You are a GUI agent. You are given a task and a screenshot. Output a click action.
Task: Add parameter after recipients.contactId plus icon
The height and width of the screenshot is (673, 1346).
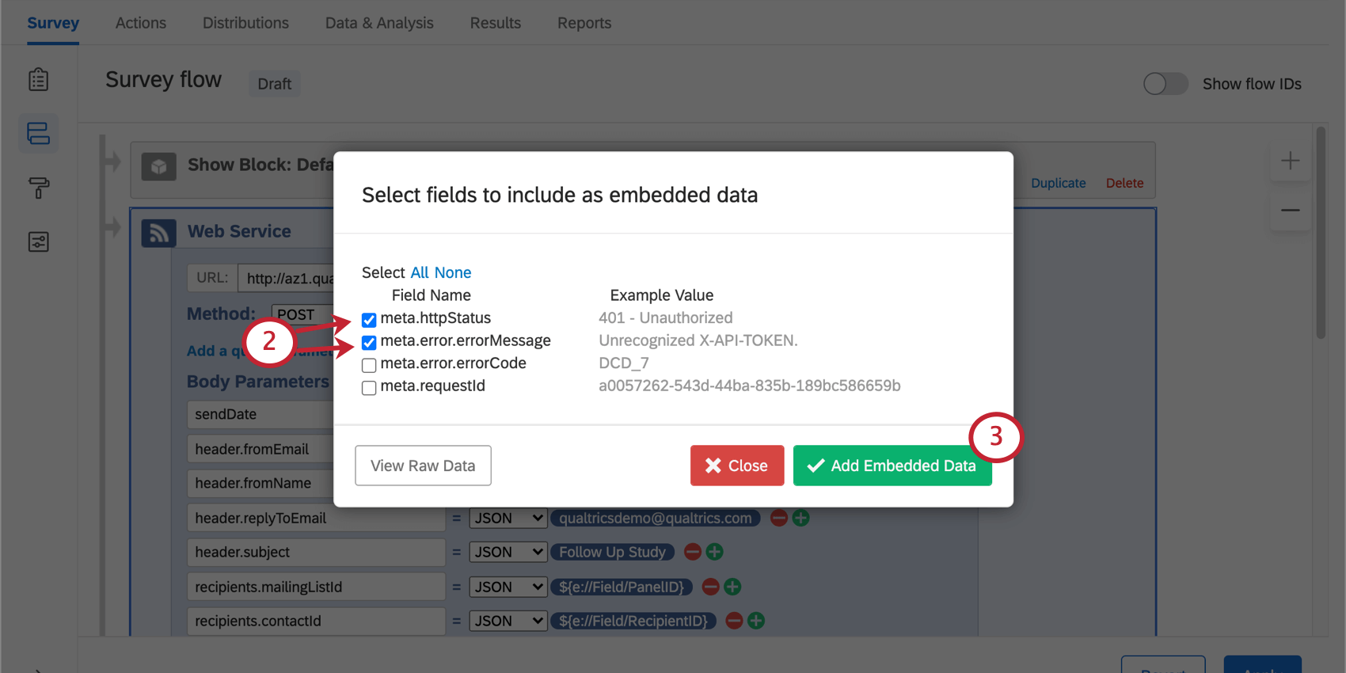(756, 621)
